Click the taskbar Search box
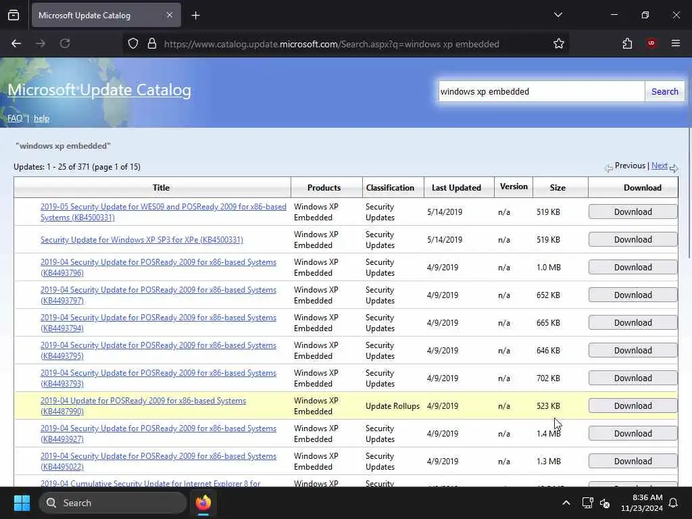The image size is (692, 519). [x=113, y=503]
